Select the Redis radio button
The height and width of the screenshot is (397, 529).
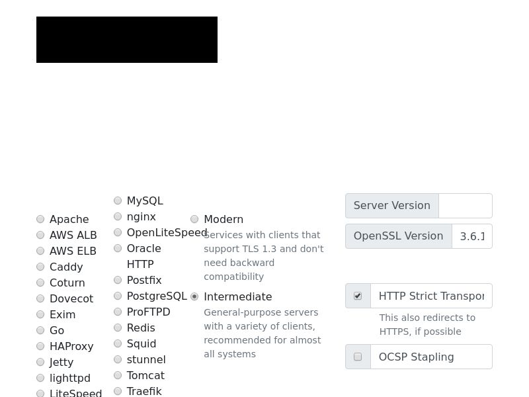click(118, 328)
